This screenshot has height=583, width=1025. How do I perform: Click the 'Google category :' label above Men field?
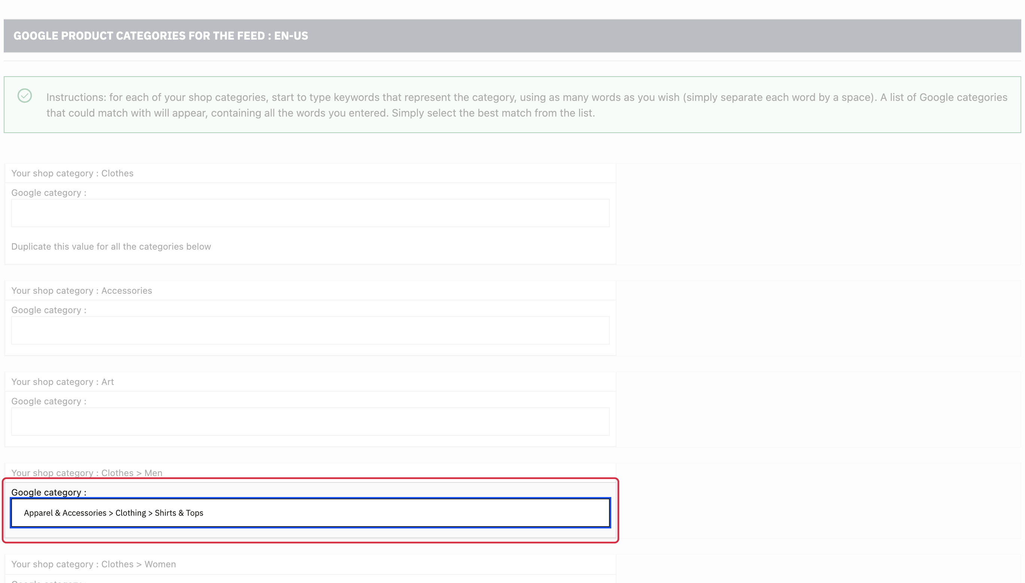point(49,493)
